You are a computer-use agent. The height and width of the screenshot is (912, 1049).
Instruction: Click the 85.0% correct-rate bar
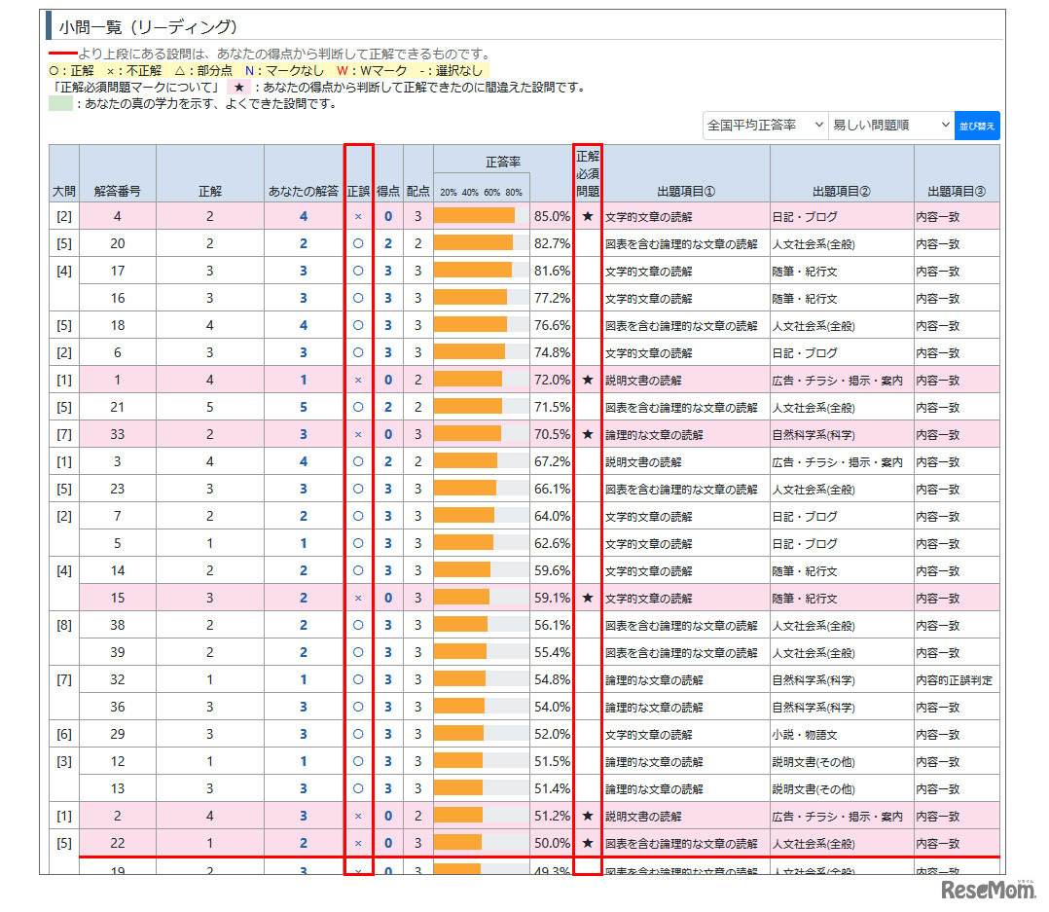click(476, 216)
